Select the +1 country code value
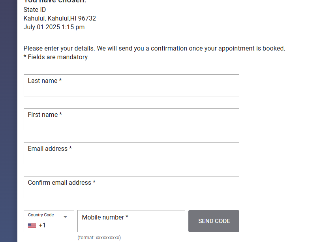 tap(42, 225)
